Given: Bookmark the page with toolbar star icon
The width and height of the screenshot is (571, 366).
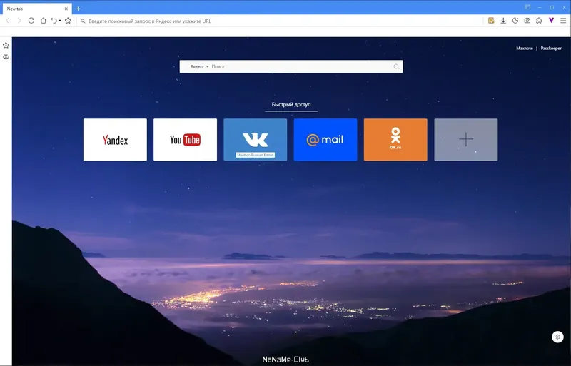Looking at the screenshot, I should 68,21.
